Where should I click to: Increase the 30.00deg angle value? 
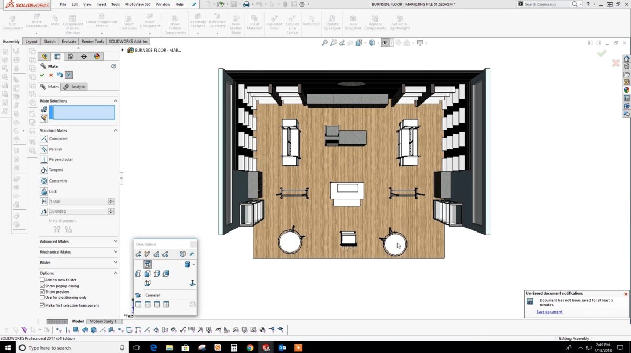pos(111,209)
